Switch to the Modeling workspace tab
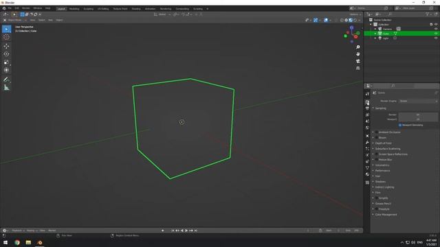Viewport: 440px width, 247px height. (74, 9)
